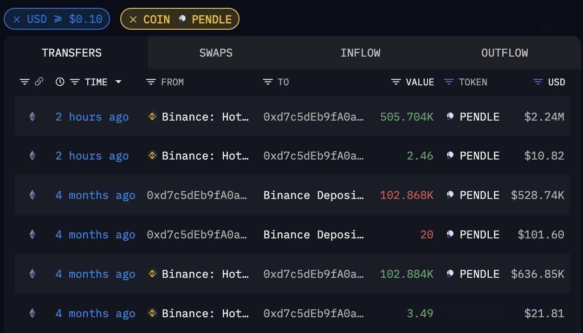This screenshot has width=583, height=333.
Task: Switch to the SWAPS tab
Action: (x=216, y=53)
